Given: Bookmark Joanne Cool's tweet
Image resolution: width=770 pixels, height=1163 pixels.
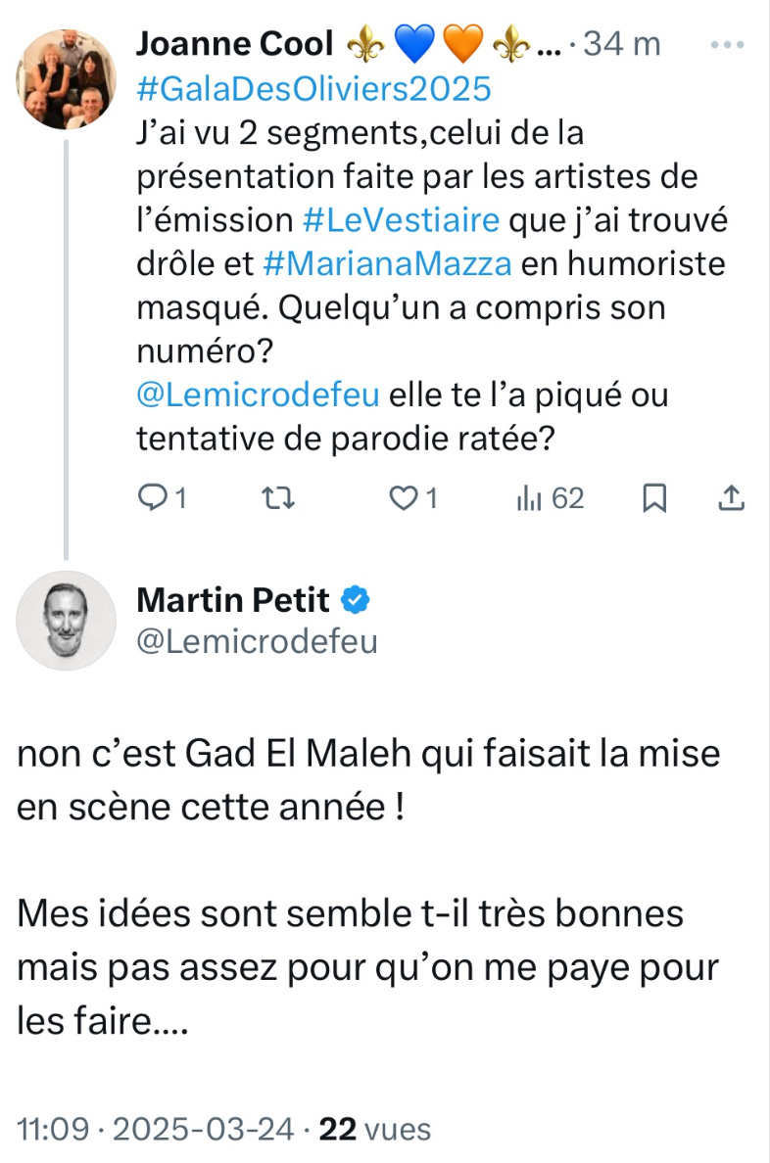Looking at the screenshot, I should [654, 498].
